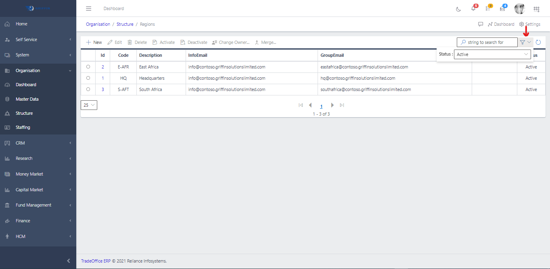Open the filter funnel icon
This screenshot has height=269, width=550.
point(523,42)
